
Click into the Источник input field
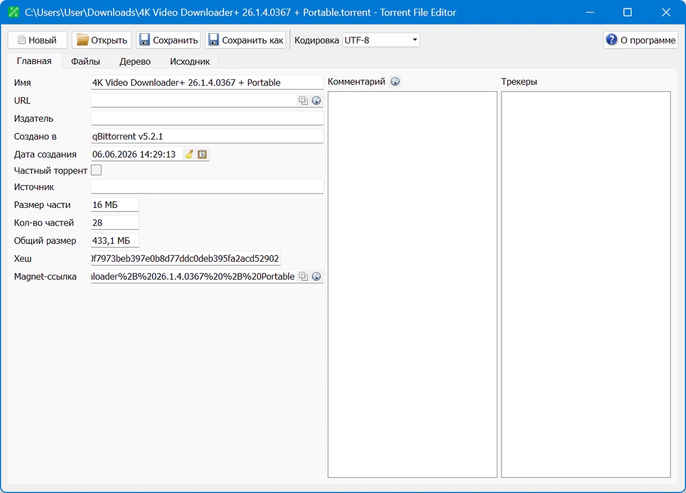click(208, 187)
